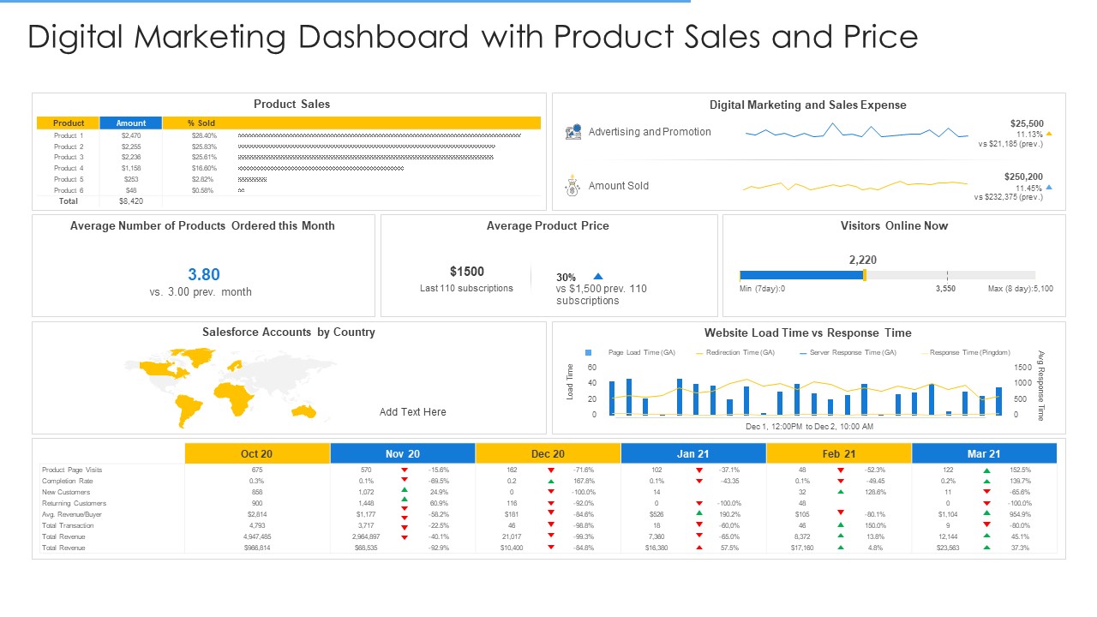Viewport: 1097px width, 617px height.
Task: Click the Advertising and Promotion icon
Action: click(573, 132)
